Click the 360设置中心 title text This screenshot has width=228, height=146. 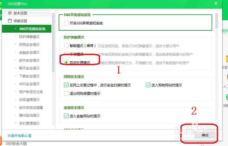point(17,4)
